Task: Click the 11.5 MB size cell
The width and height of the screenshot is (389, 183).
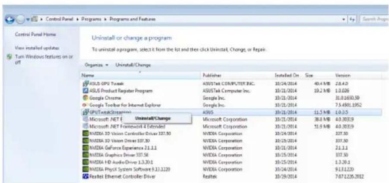Action: (x=322, y=113)
